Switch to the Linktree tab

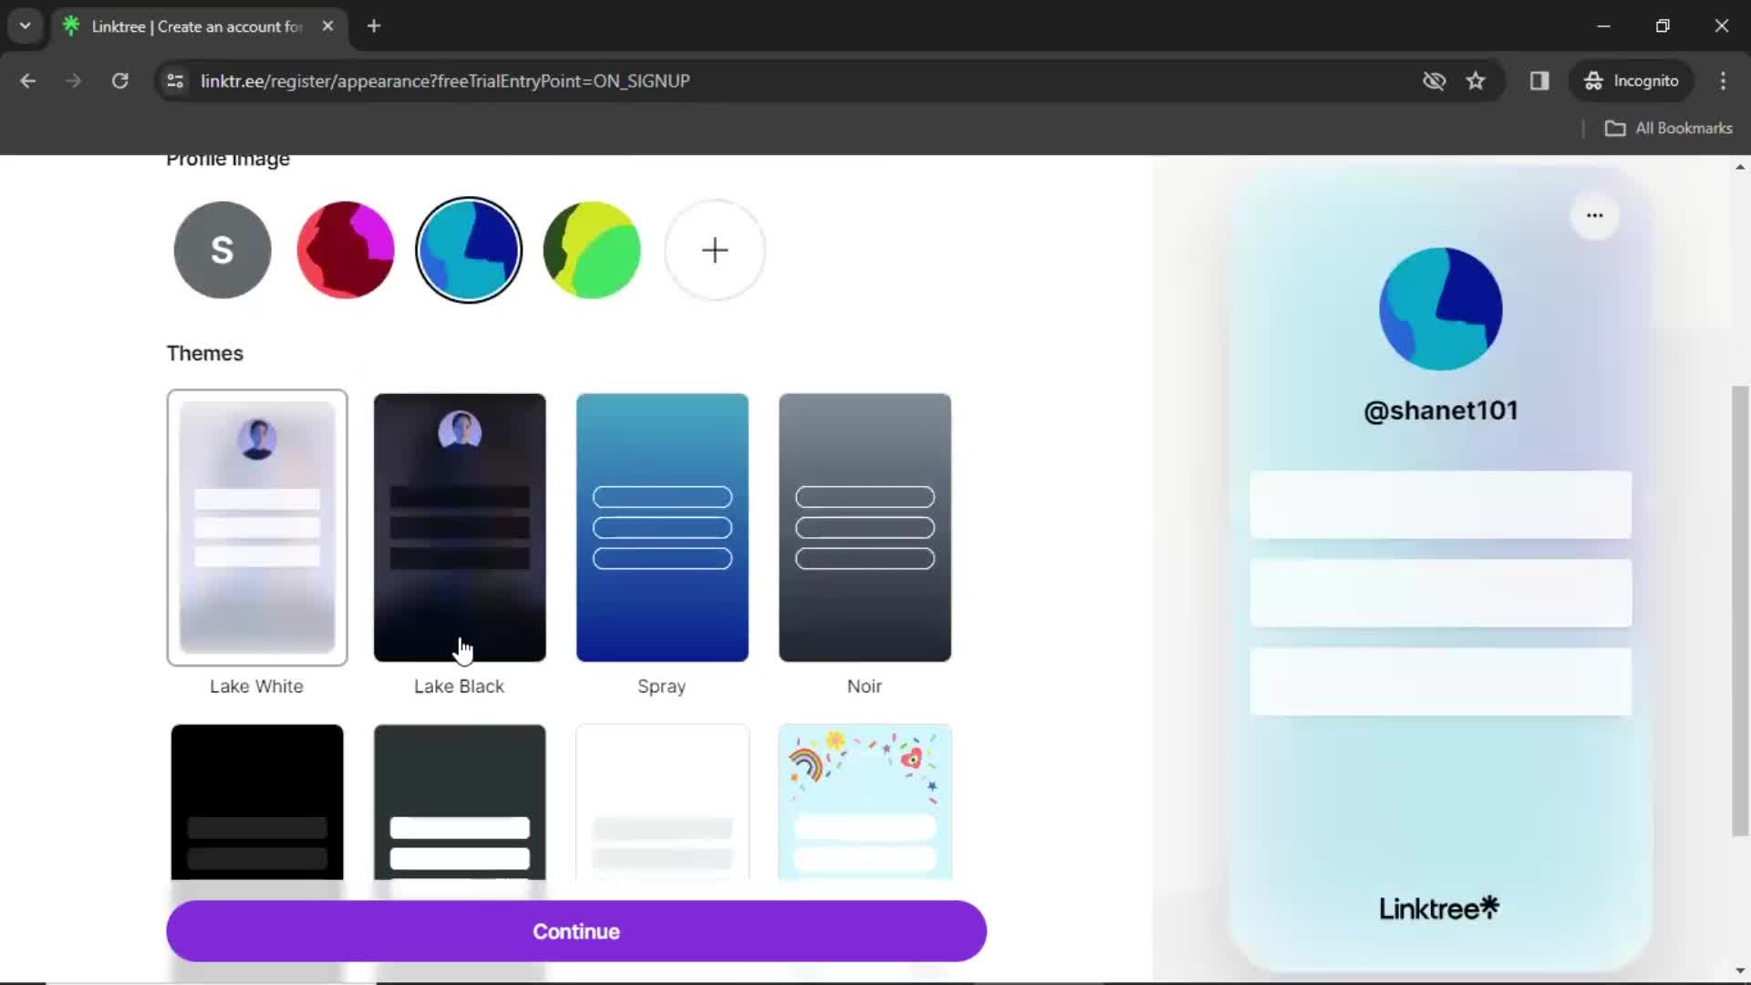point(196,26)
